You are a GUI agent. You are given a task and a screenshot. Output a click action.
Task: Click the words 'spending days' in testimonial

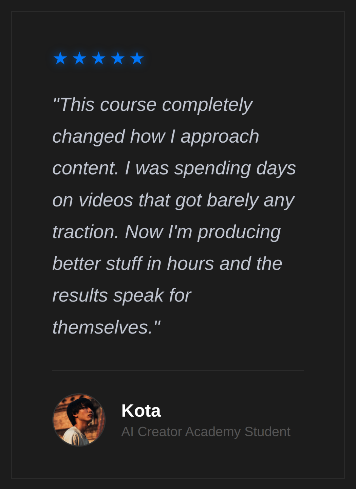tap(235, 168)
